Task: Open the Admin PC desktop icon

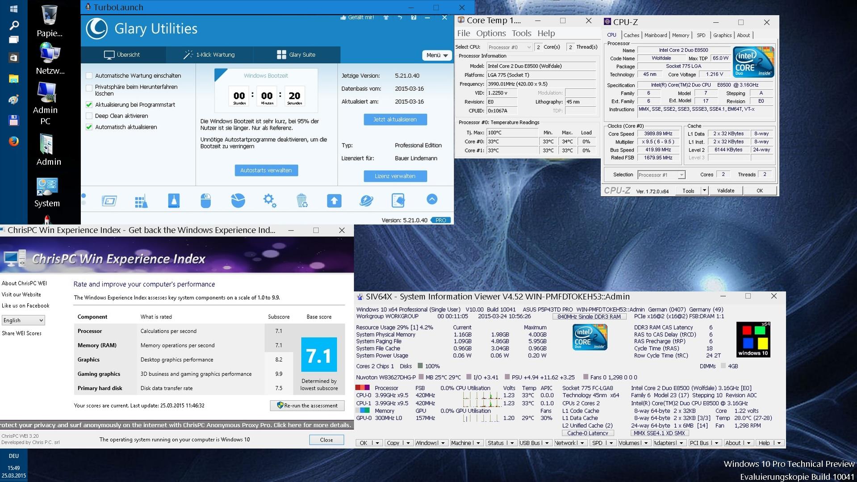Action: [46, 103]
